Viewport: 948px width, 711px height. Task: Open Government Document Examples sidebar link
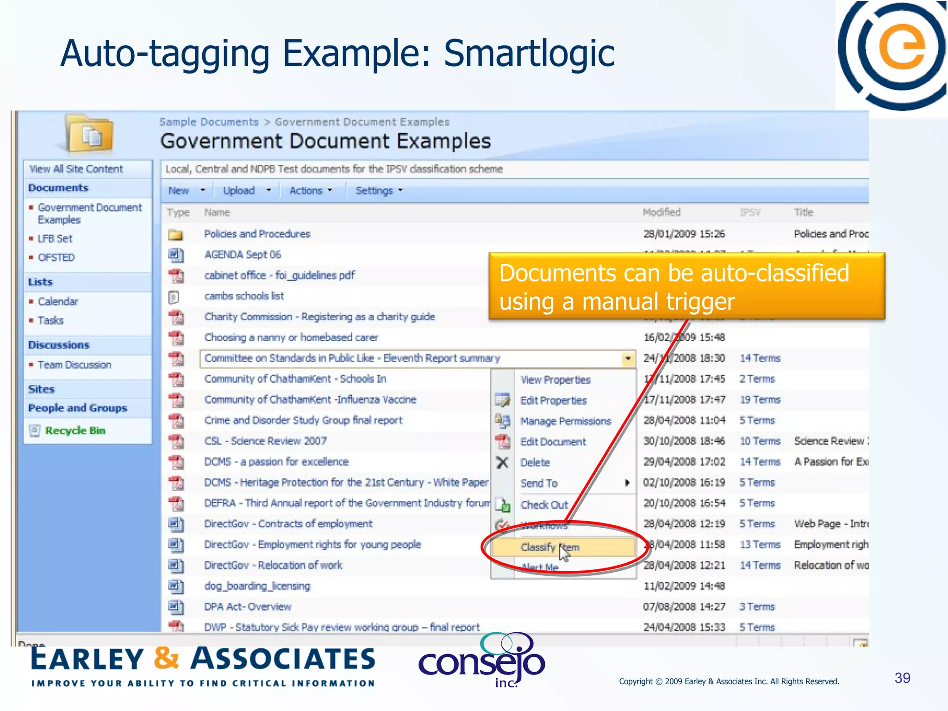[x=90, y=213]
